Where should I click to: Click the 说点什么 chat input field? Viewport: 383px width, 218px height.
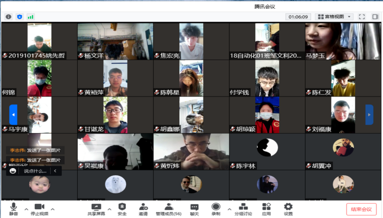[35, 171]
